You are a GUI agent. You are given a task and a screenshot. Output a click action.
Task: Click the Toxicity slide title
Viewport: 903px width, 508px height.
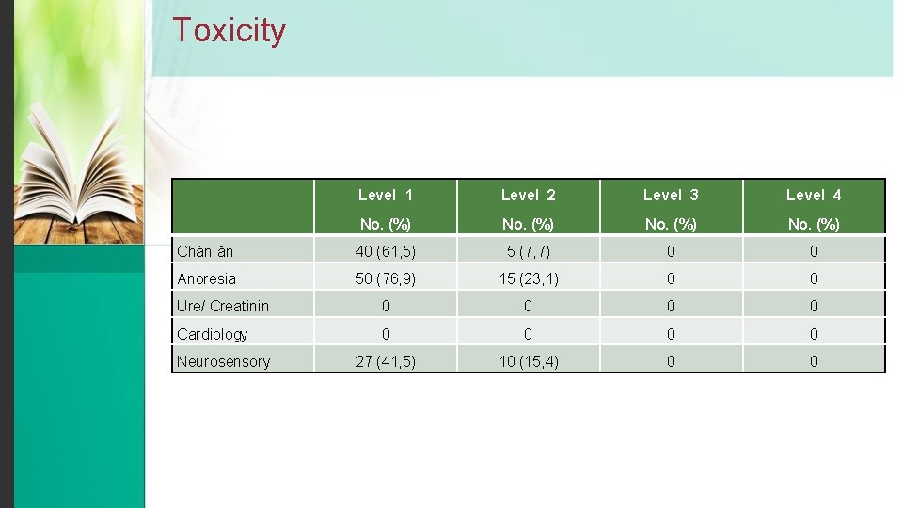(x=230, y=30)
